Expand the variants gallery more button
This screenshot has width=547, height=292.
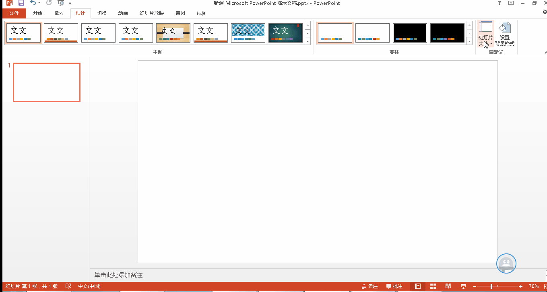(469, 41)
